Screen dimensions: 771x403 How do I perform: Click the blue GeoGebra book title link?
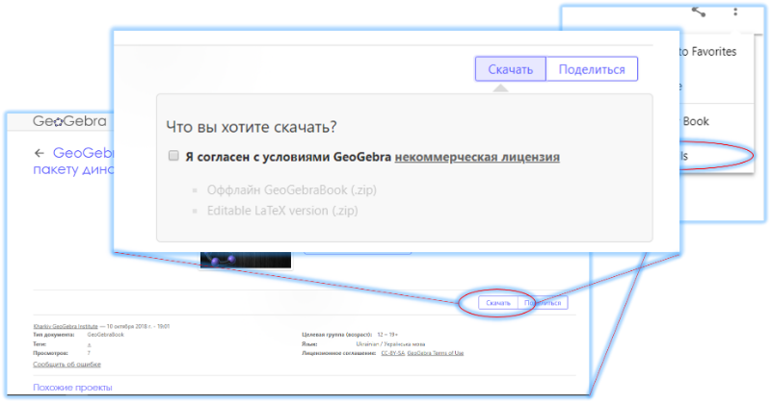click(x=74, y=161)
